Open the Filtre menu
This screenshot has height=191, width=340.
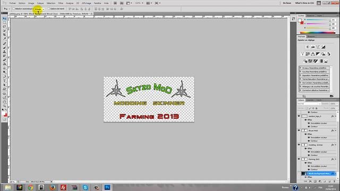tap(61, 3)
